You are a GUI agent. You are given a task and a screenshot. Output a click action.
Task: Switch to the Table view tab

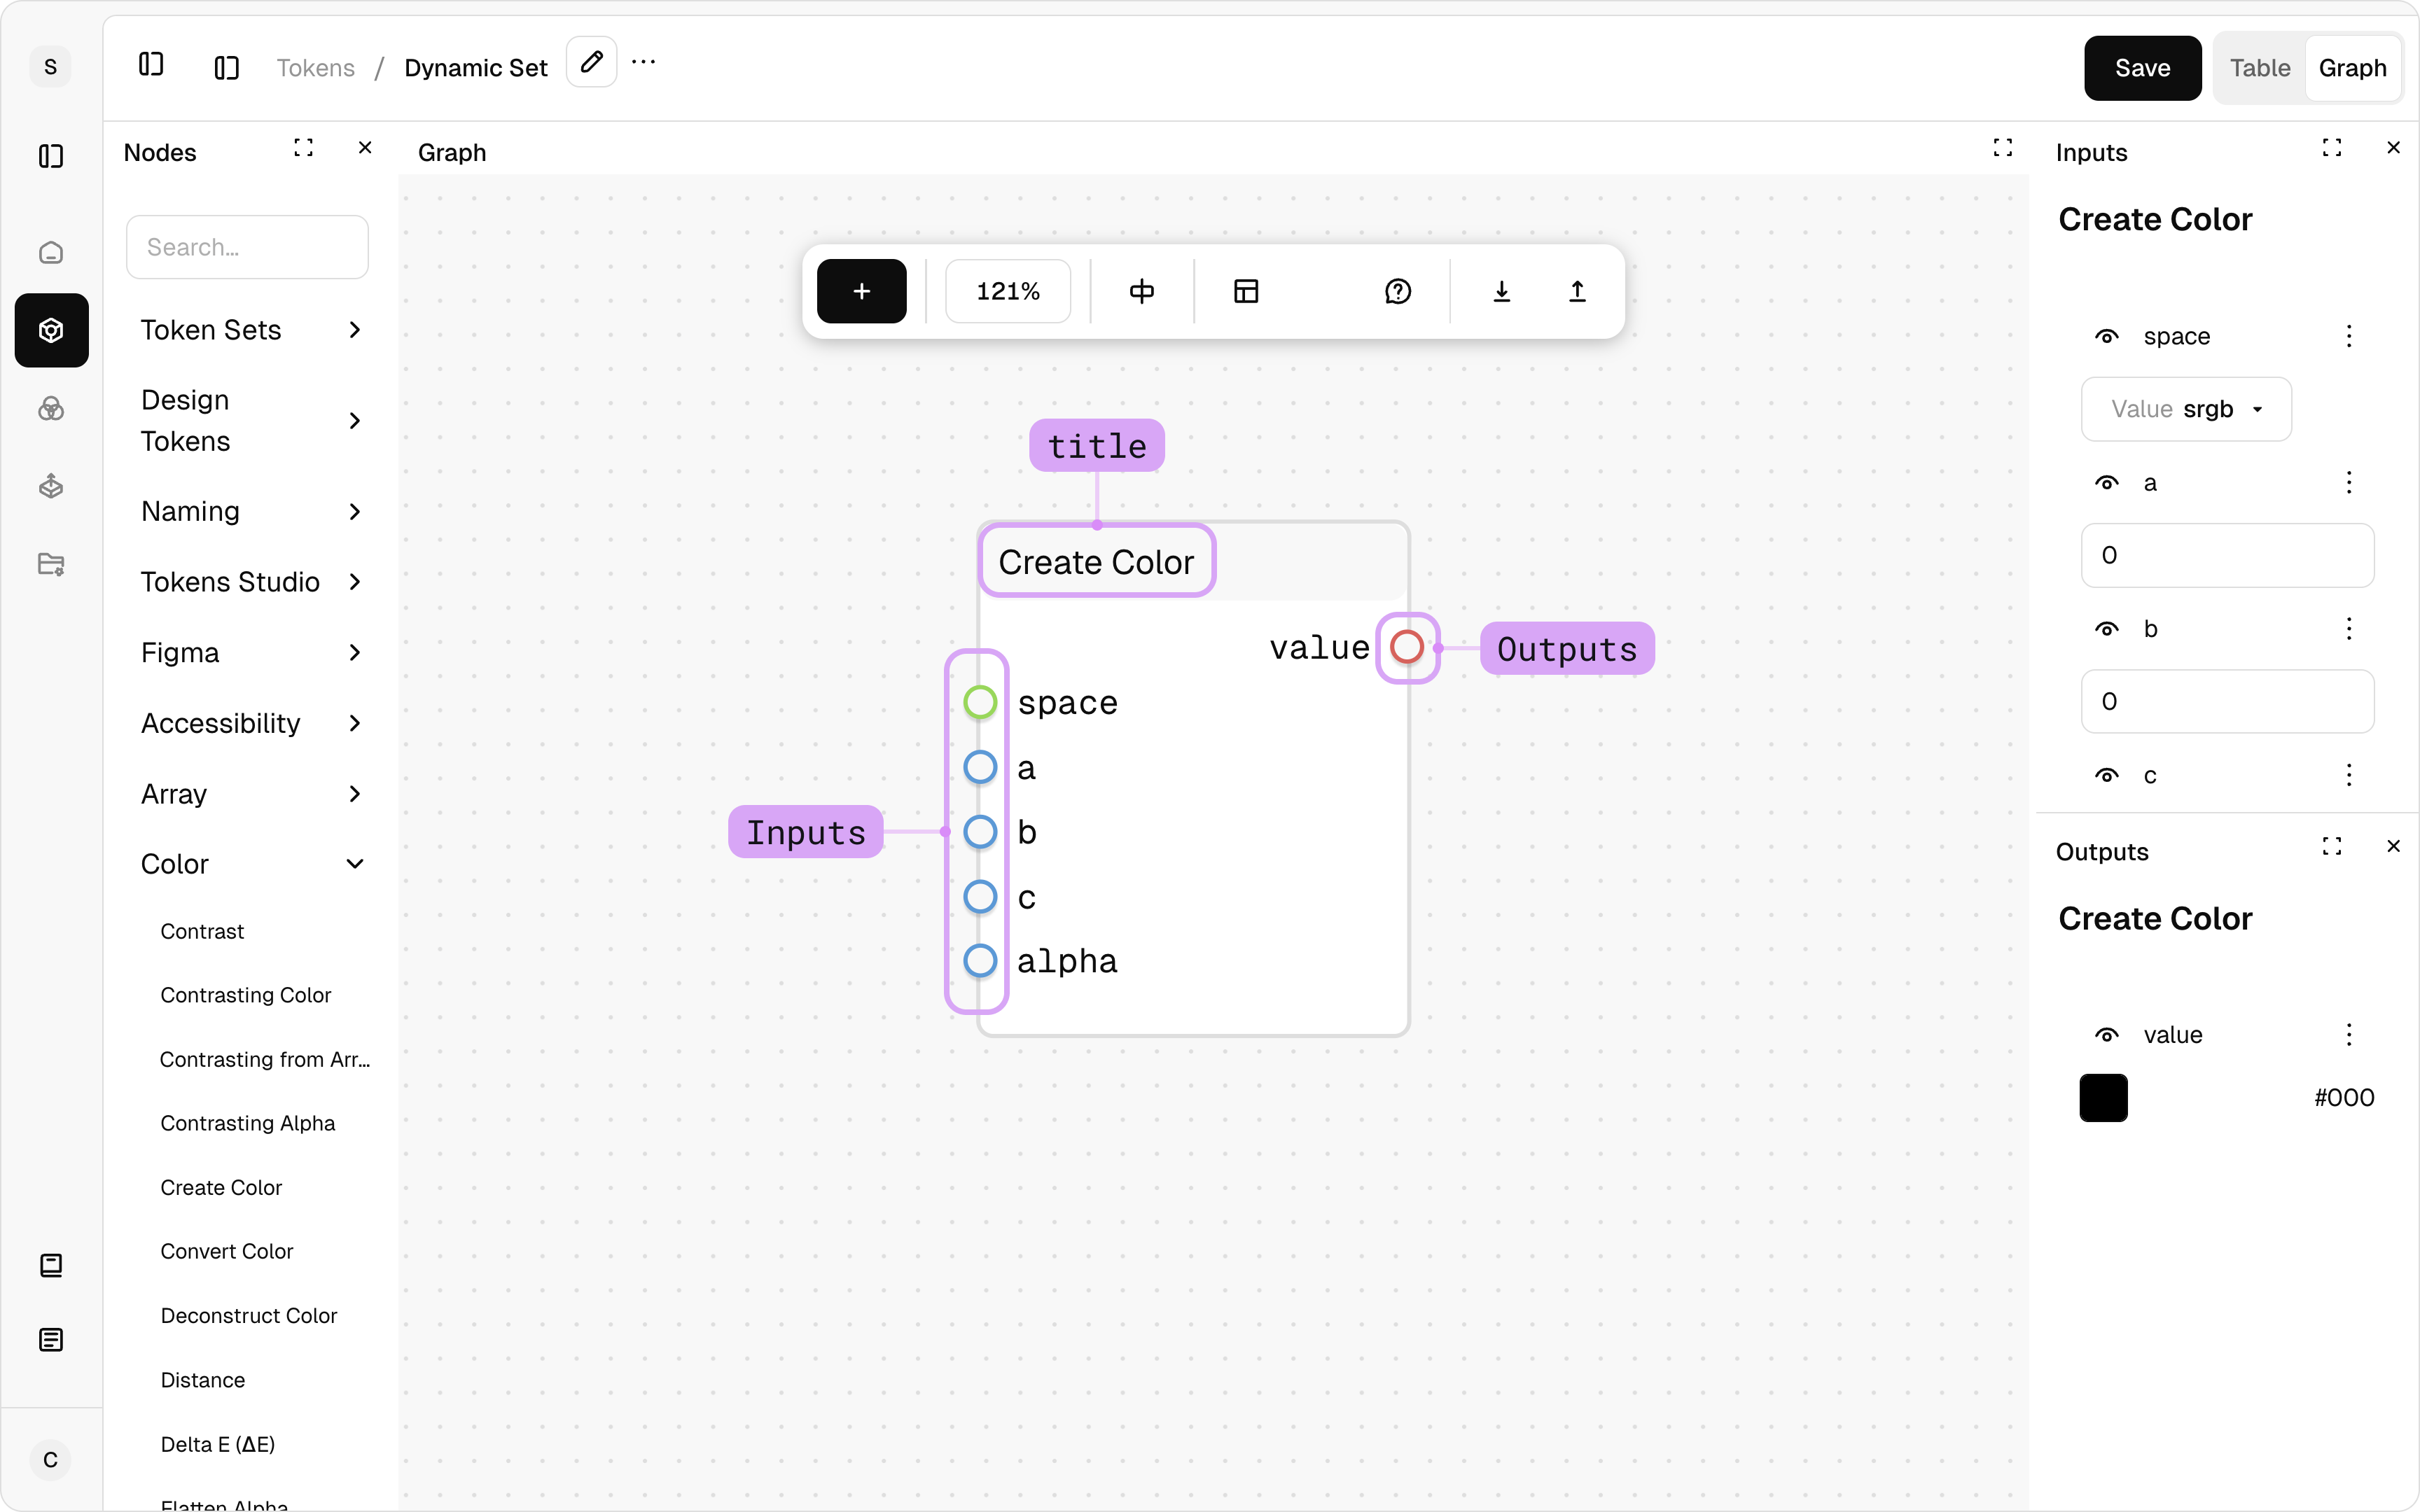pyautogui.click(x=2259, y=68)
